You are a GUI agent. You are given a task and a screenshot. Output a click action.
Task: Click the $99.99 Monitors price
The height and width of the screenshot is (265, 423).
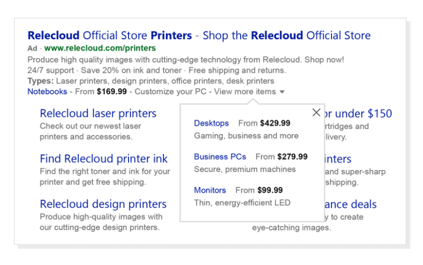tap(270, 190)
